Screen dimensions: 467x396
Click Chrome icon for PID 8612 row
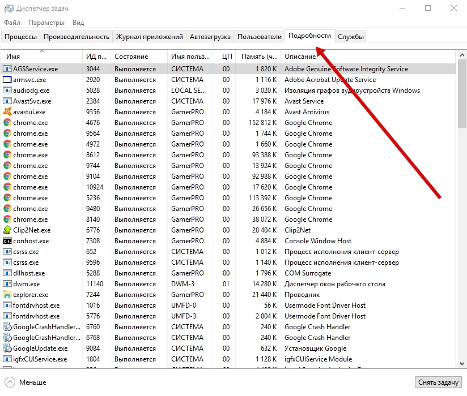click(x=7, y=155)
